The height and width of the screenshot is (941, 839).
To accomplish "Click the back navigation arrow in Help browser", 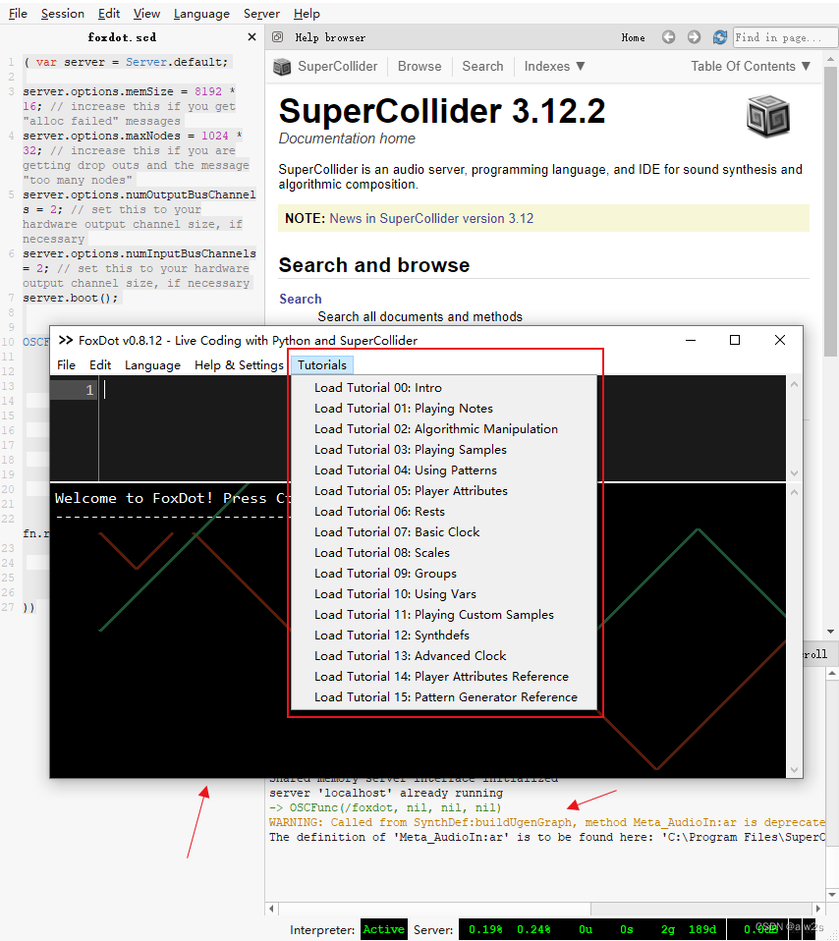I will (668, 36).
